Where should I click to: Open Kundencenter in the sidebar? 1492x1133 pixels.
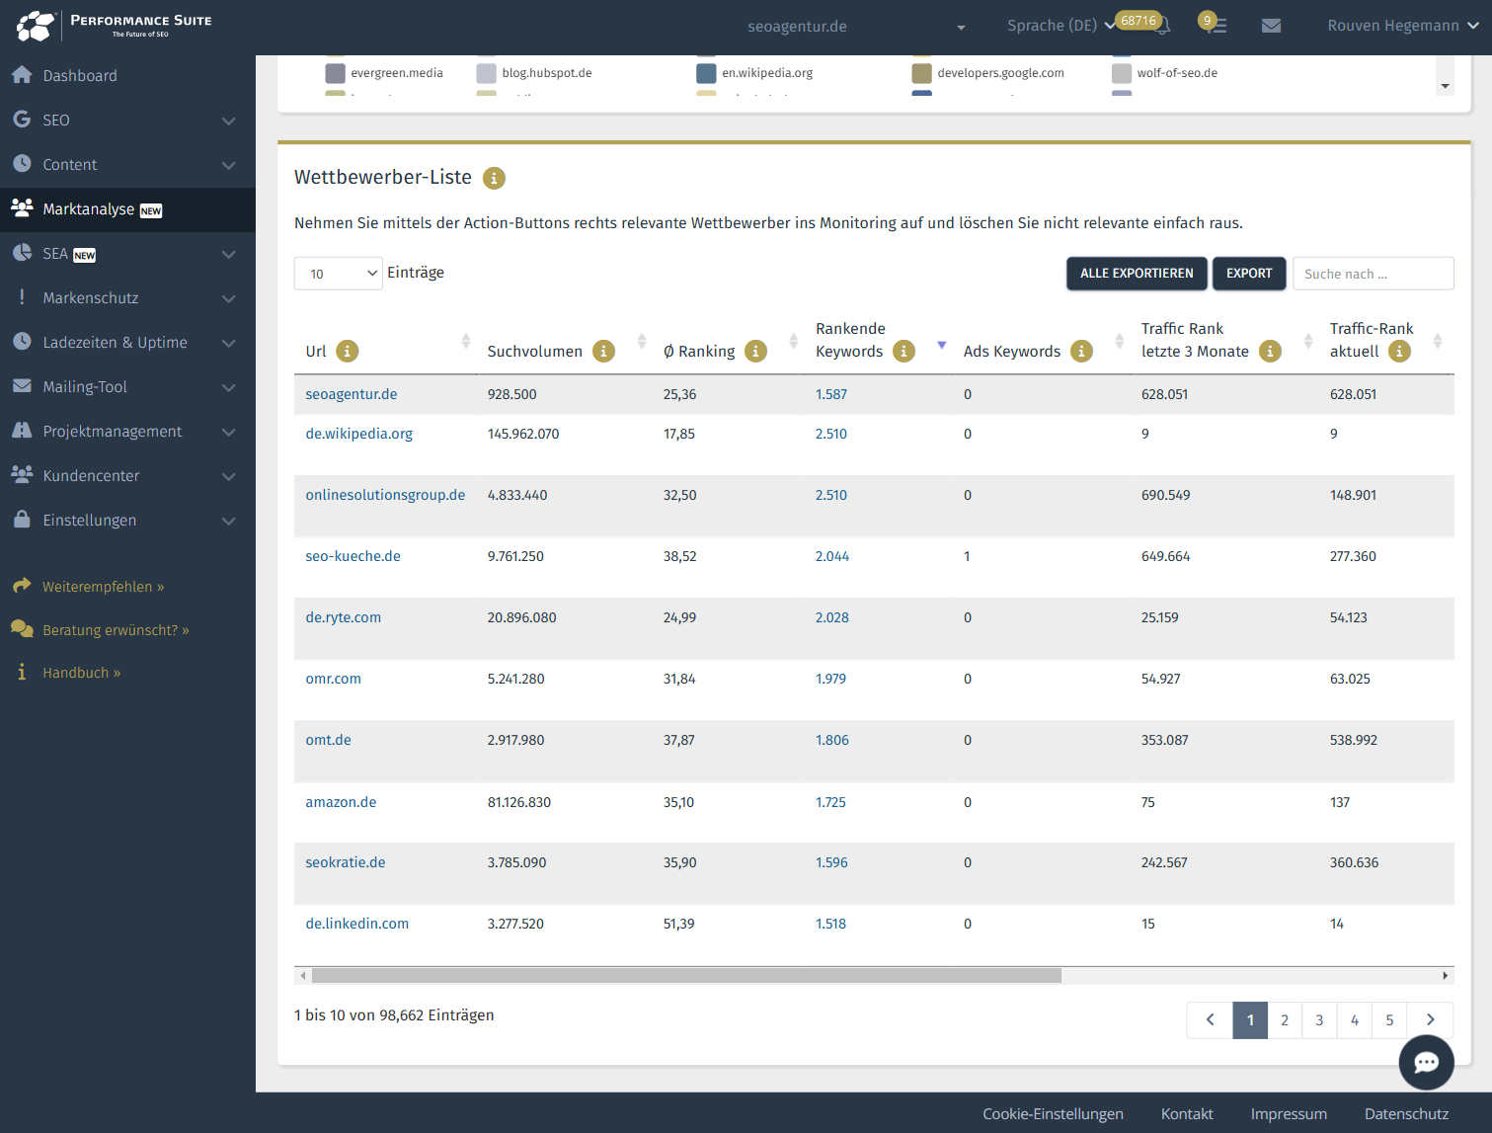(x=127, y=476)
